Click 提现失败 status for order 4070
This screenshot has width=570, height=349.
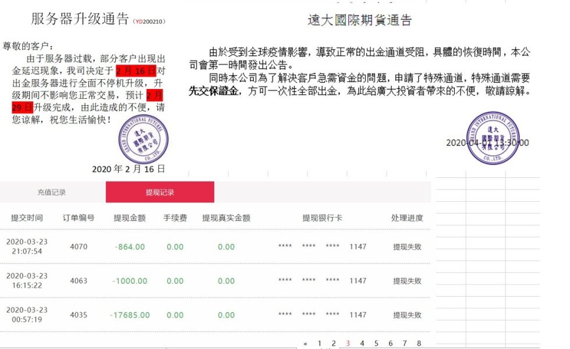[407, 247]
